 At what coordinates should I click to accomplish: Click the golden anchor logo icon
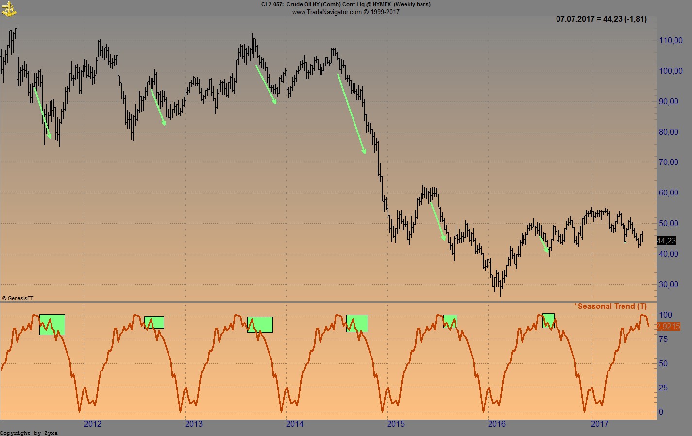9,9
